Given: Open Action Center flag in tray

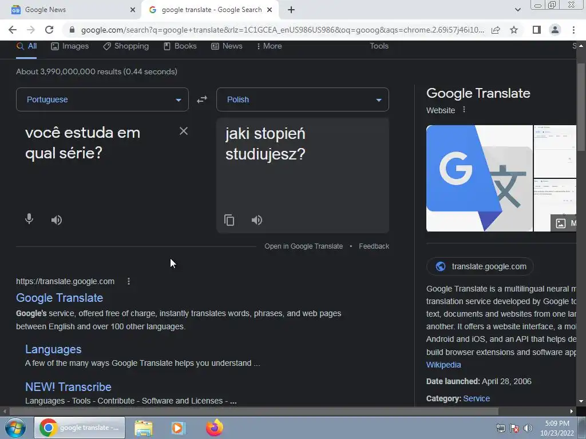Looking at the screenshot, I should click(514, 428).
